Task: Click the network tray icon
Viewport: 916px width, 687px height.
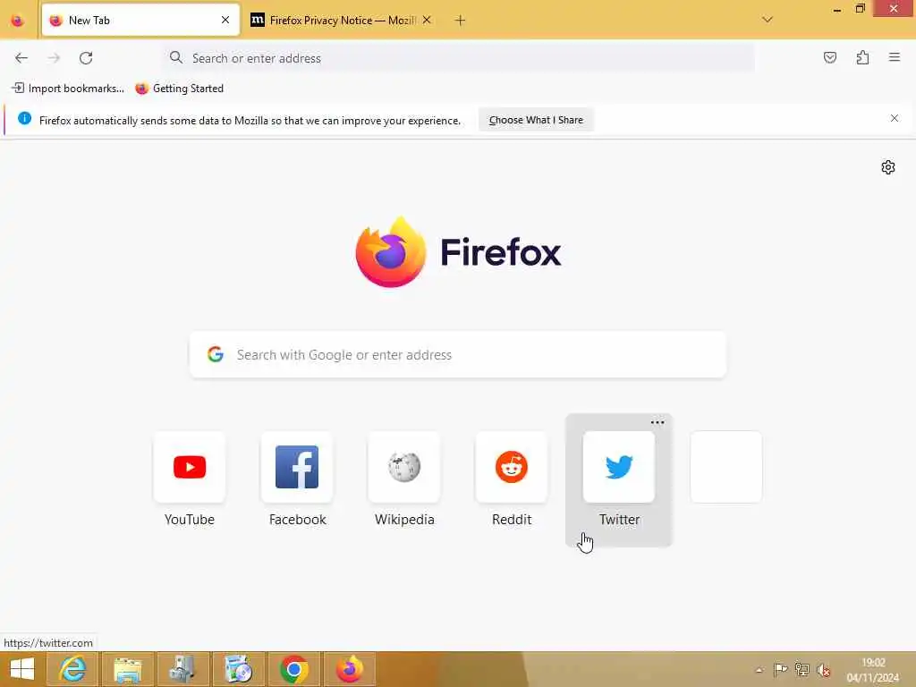Action: point(801,669)
